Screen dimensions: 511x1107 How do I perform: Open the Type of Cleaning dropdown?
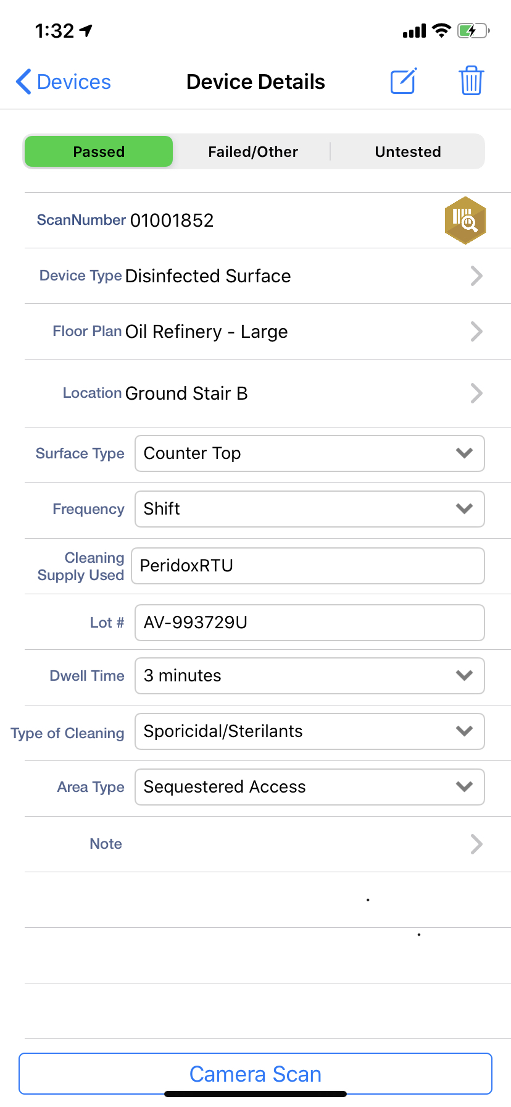[309, 731]
